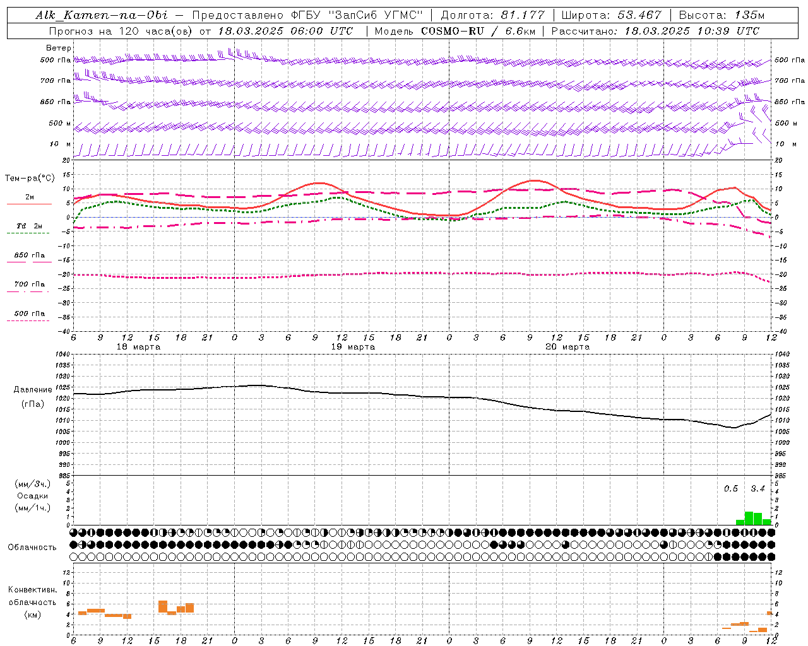Click the 18 марта date label

[139, 347]
